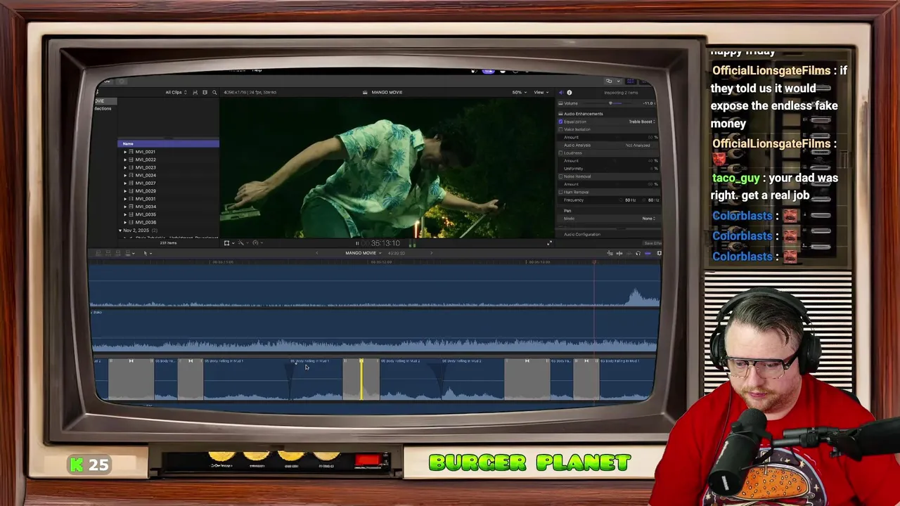
Task: Collapse the Nov 2, 2025 group
Action: [120, 231]
